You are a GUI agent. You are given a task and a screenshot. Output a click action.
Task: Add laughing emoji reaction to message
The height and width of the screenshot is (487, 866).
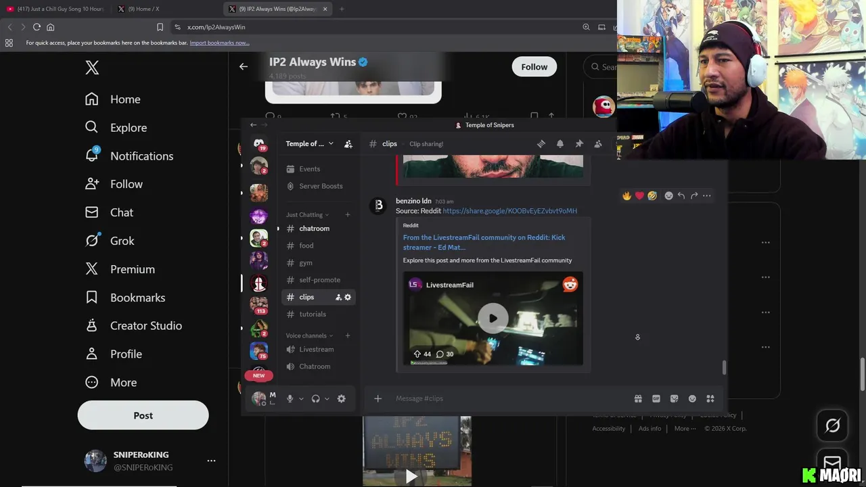[x=652, y=195]
